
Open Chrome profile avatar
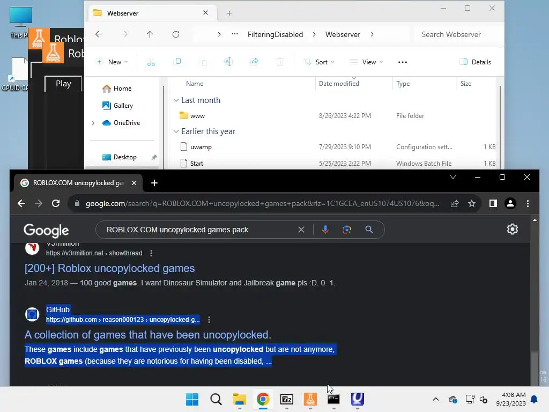click(510, 203)
